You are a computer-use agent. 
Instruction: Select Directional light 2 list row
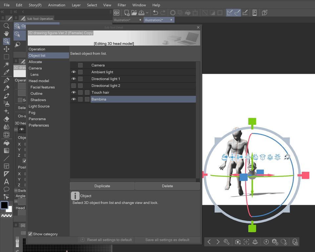click(143, 86)
